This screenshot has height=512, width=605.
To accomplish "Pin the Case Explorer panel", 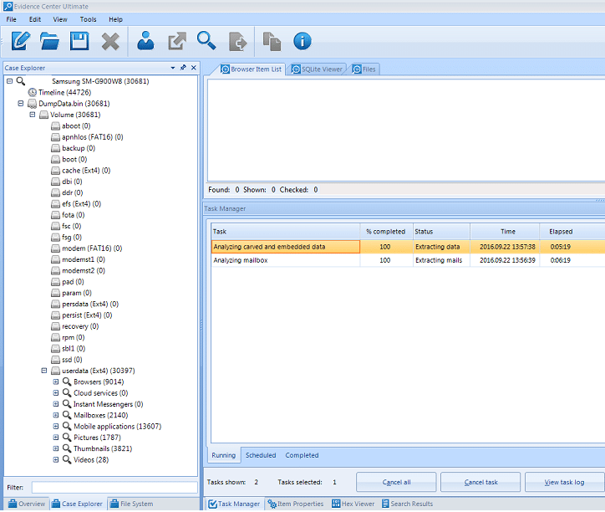I will pos(183,68).
